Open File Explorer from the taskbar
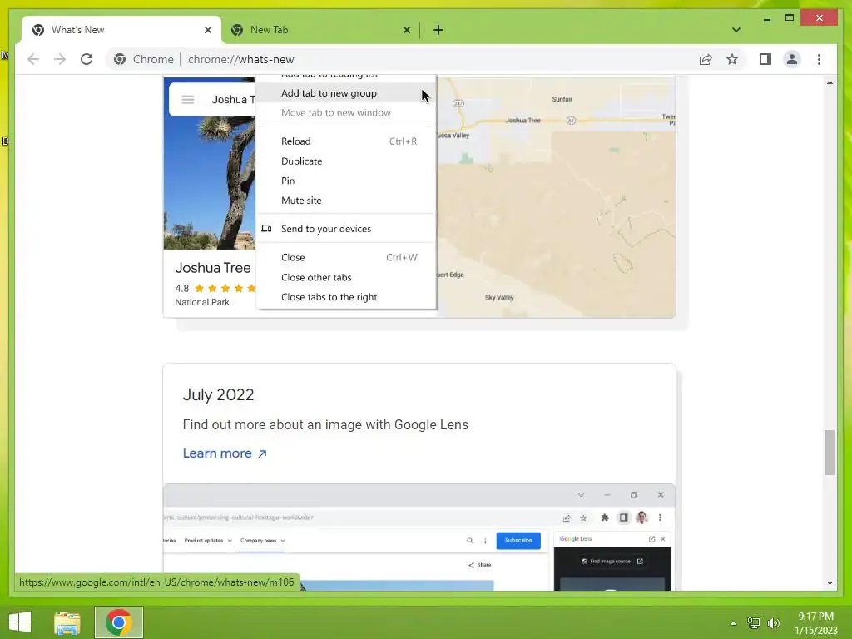 point(67,622)
